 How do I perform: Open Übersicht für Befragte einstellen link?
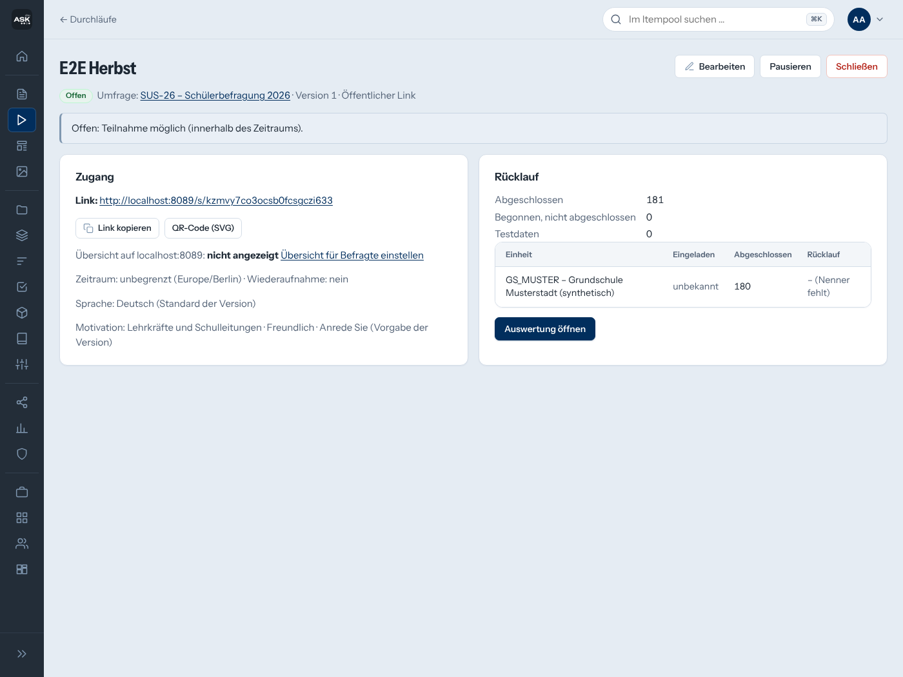pos(352,255)
